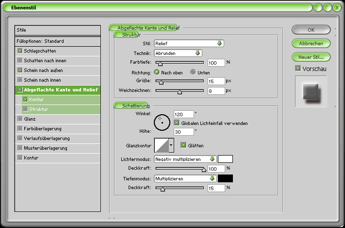Open the Technik dropdown showing Abrunden
This screenshot has width=345, height=228.
pyautogui.click(x=178, y=53)
